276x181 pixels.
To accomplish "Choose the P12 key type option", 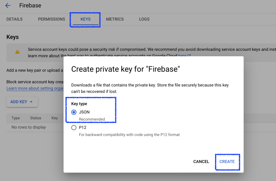I will click(74, 127).
